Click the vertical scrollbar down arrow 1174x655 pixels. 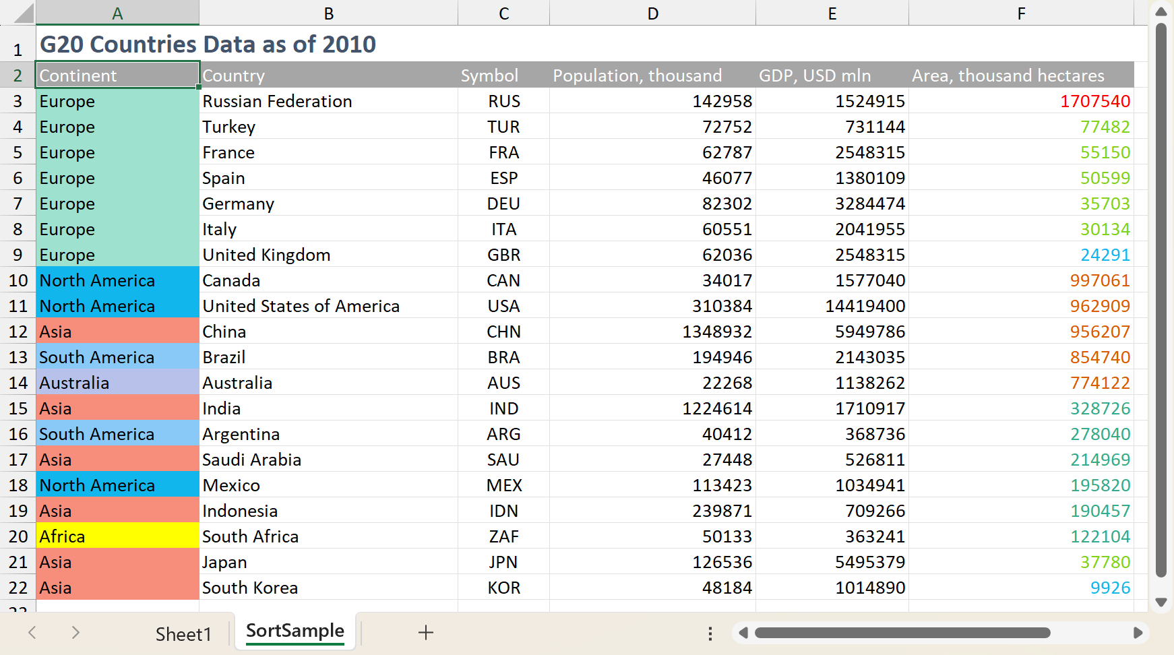point(1161,602)
